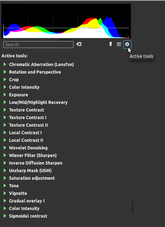Viewport: 165px width, 227px height.
Task: Click the histogram display
Action: click(x=66, y=21)
